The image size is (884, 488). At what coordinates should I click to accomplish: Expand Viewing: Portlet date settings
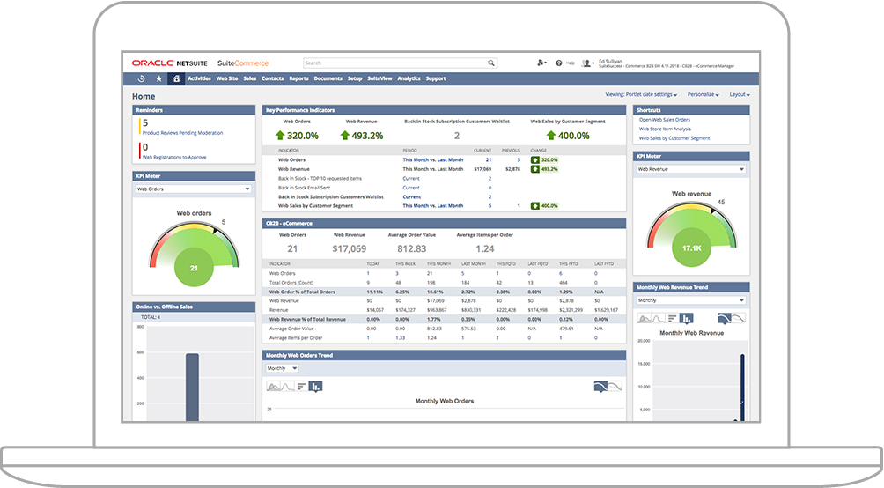point(641,94)
